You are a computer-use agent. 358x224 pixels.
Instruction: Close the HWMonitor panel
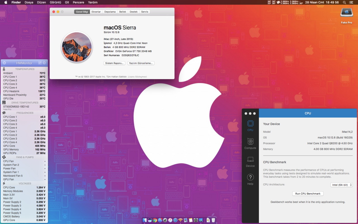coord(4,63)
